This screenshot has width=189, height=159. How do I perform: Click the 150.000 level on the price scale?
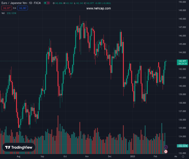(x=182, y=2)
